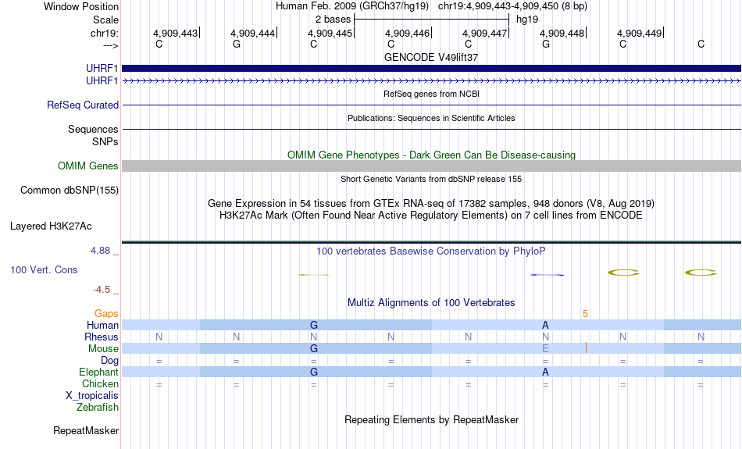Click the 4,909,443 ruler position
The image size is (742, 449).
[176, 33]
